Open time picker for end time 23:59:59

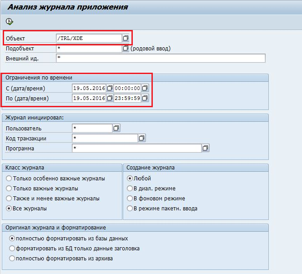145,98
